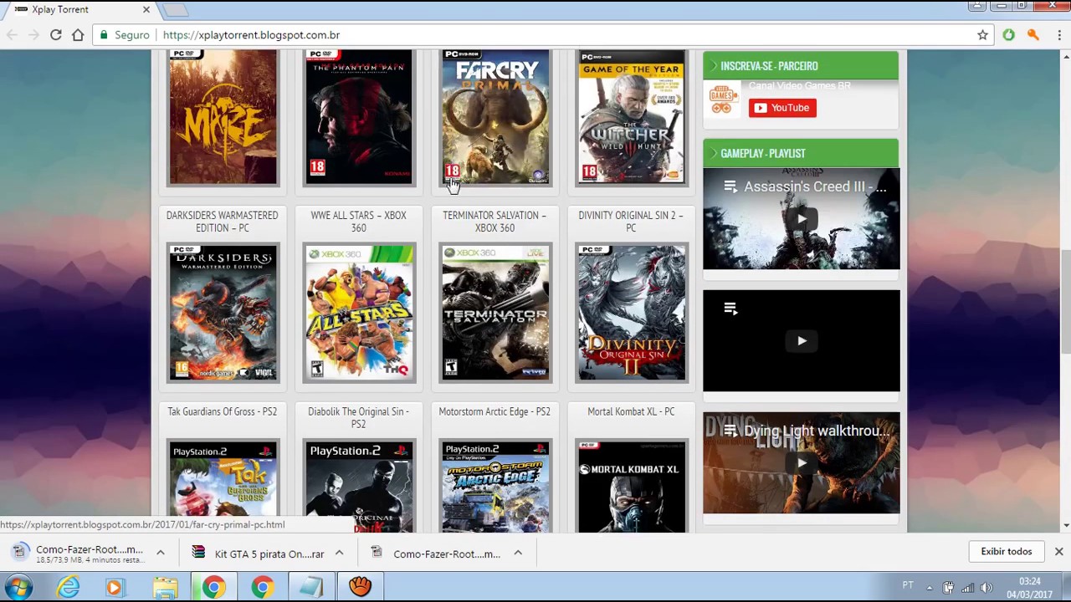This screenshot has height=602, width=1071.
Task: Click the Darksiders cover image
Action: click(x=223, y=313)
